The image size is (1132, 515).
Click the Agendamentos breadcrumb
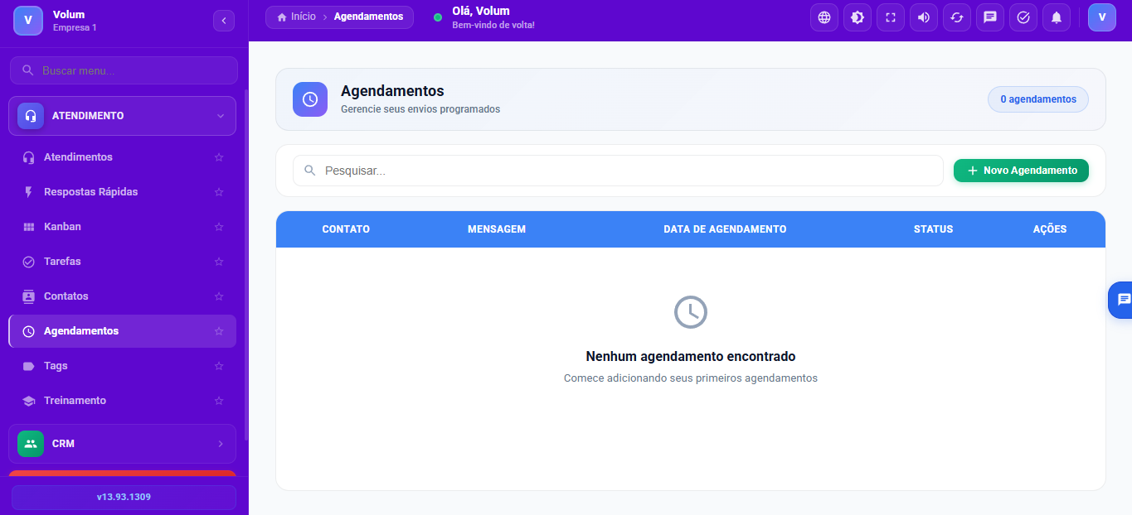[x=368, y=17]
